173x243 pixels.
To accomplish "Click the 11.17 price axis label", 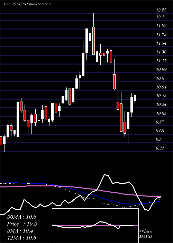I will click(161, 61).
